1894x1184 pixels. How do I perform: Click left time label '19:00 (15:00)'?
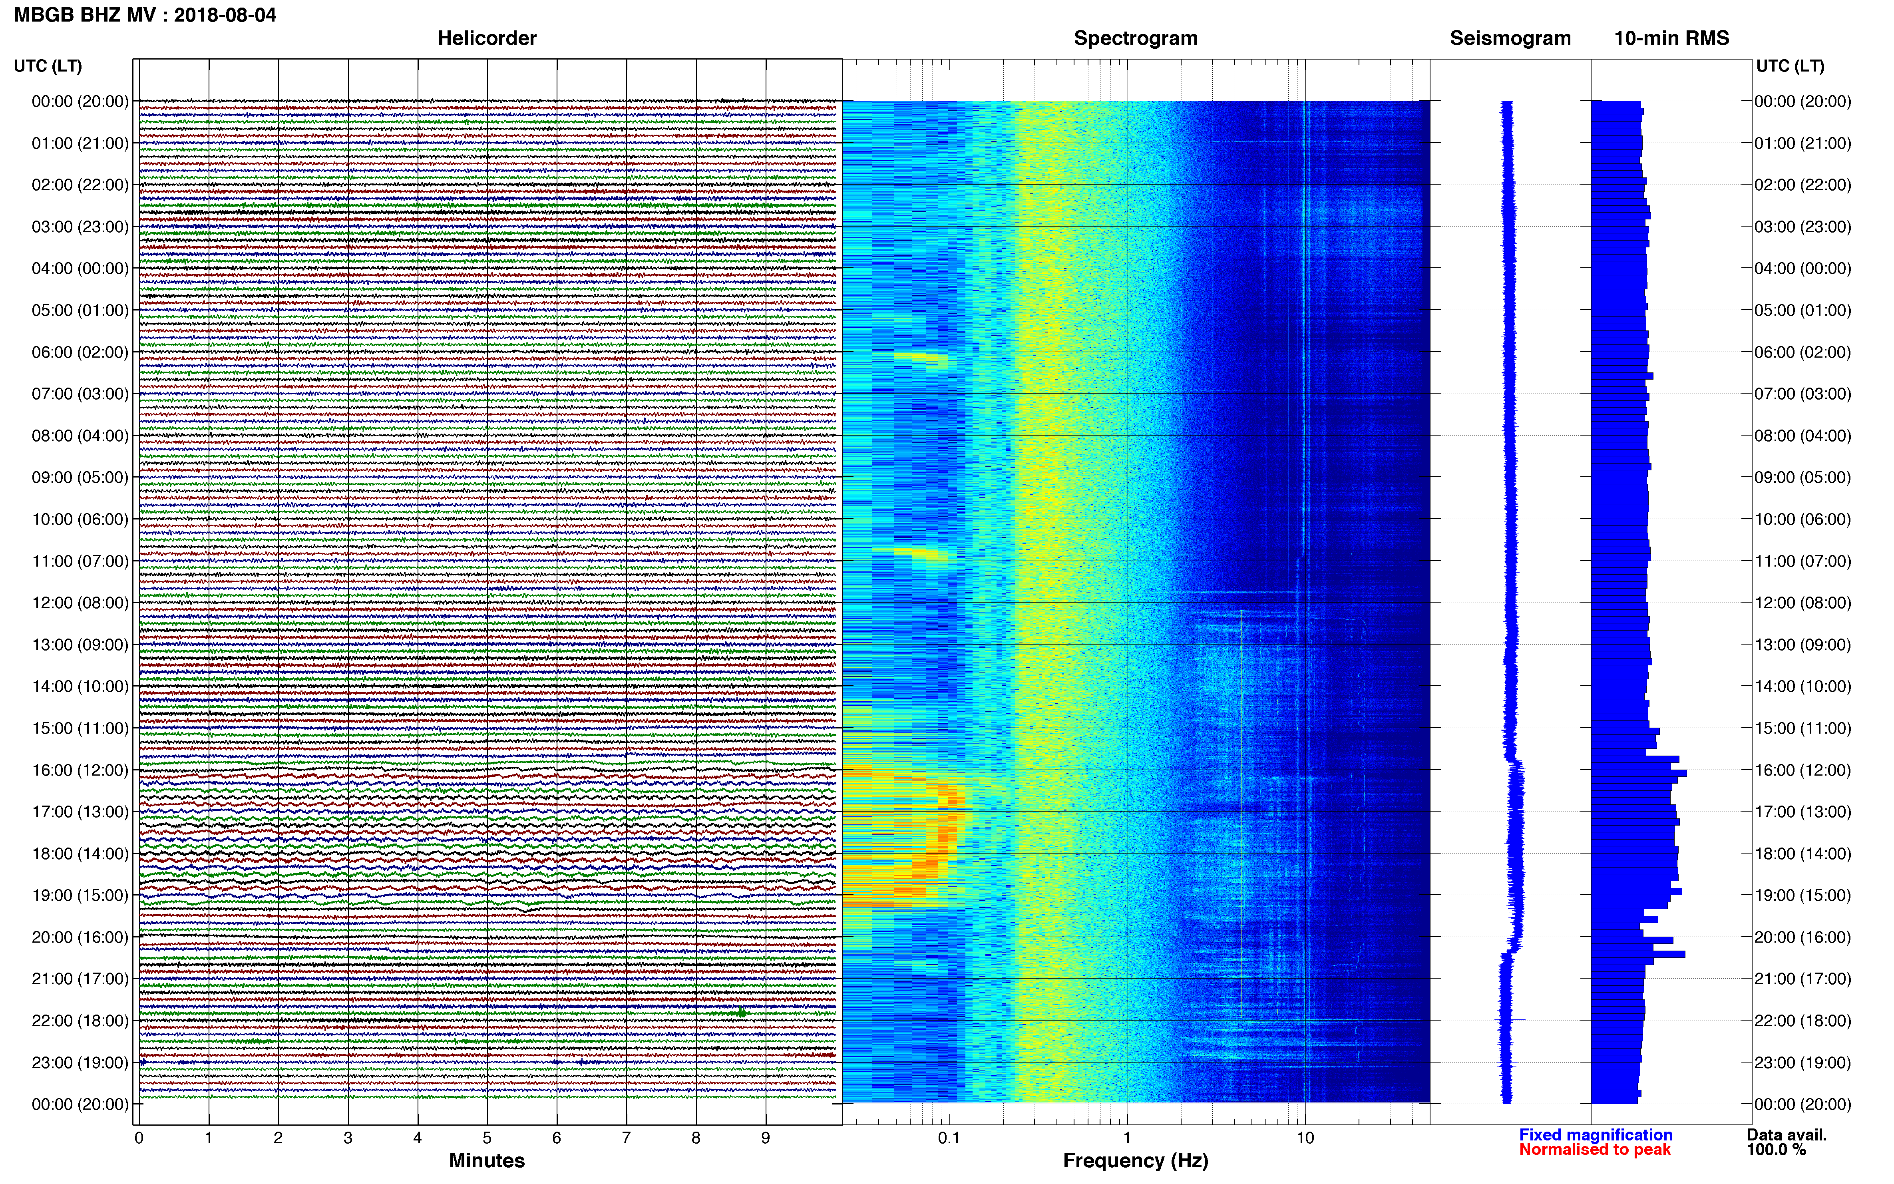tap(80, 895)
